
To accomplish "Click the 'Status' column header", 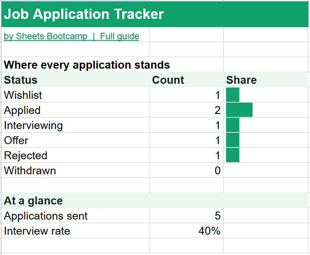I will (x=75, y=80).
